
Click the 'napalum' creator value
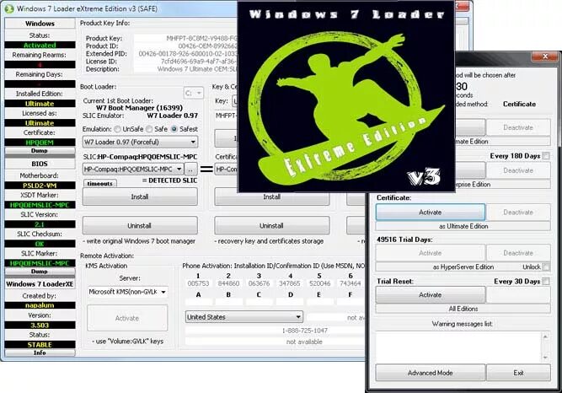40,305
